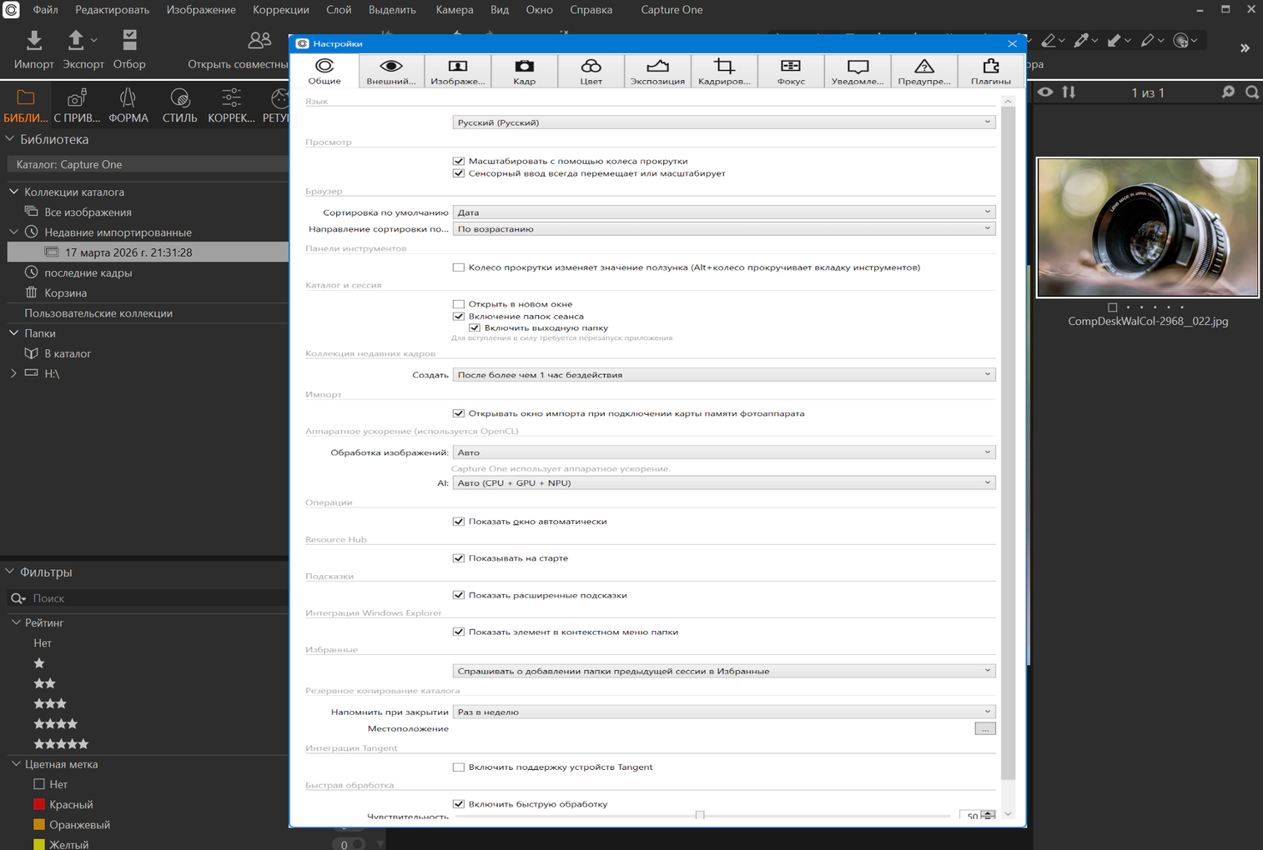This screenshot has width=1263, height=850.
Task: Open the Камера menu
Action: click(x=454, y=10)
